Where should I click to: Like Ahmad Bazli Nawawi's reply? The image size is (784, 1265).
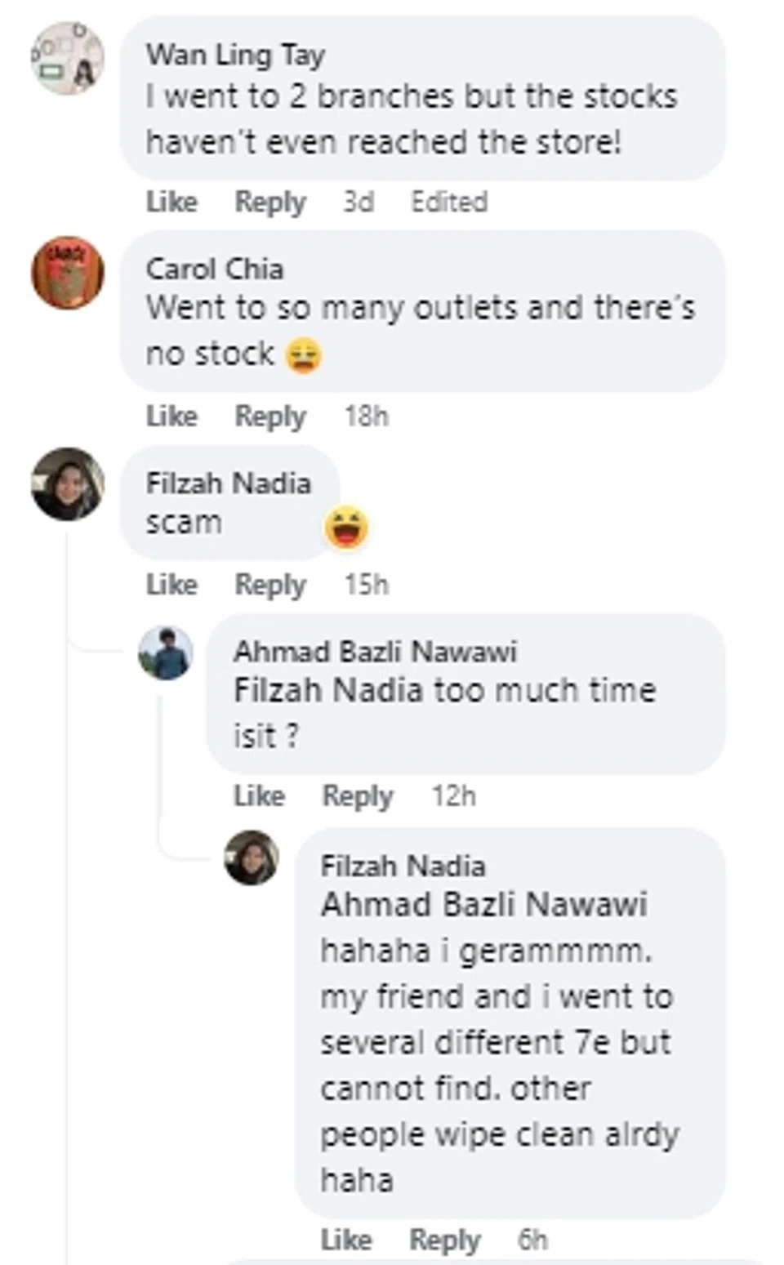(x=259, y=795)
